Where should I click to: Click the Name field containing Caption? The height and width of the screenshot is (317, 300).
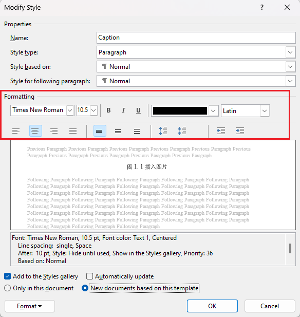click(x=196, y=38)
